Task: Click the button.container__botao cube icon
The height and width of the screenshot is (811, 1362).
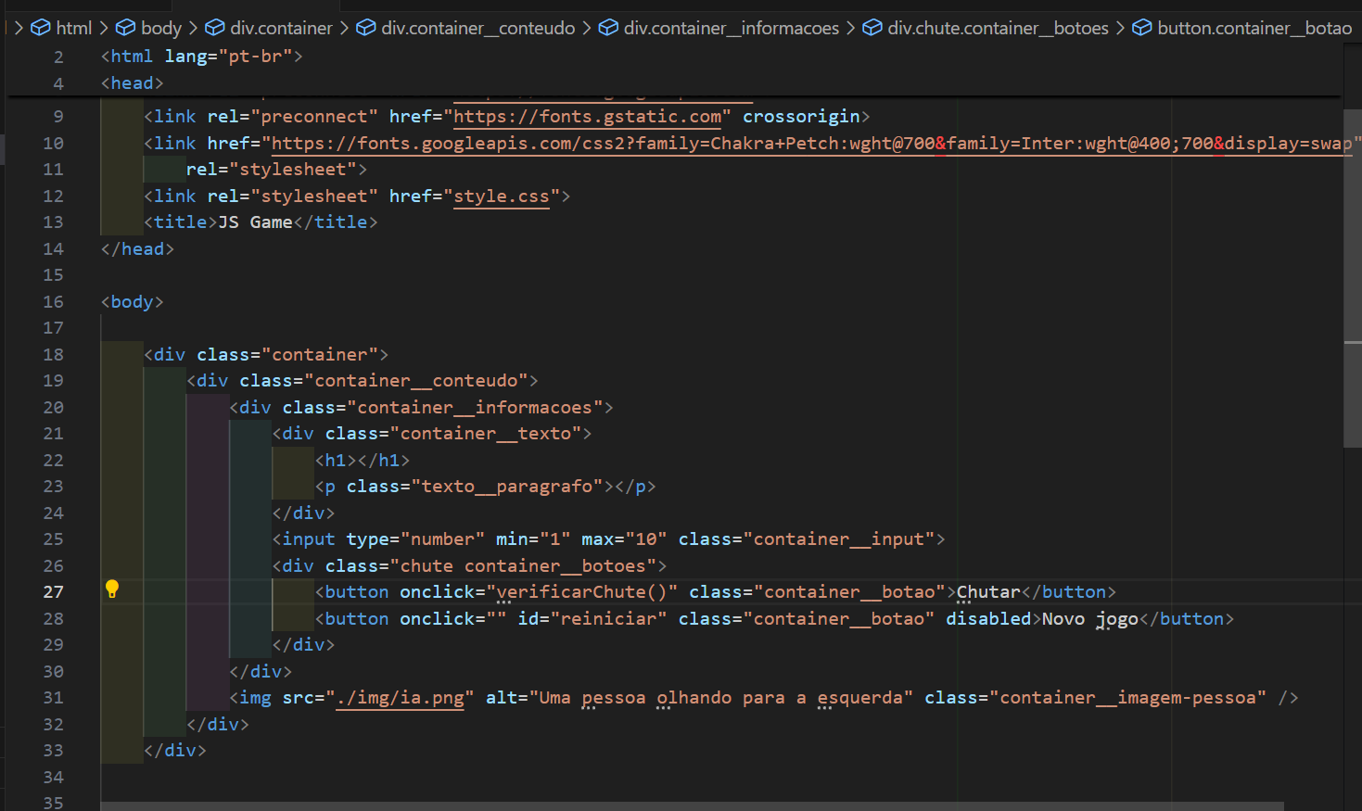Action: [1142, 28]
